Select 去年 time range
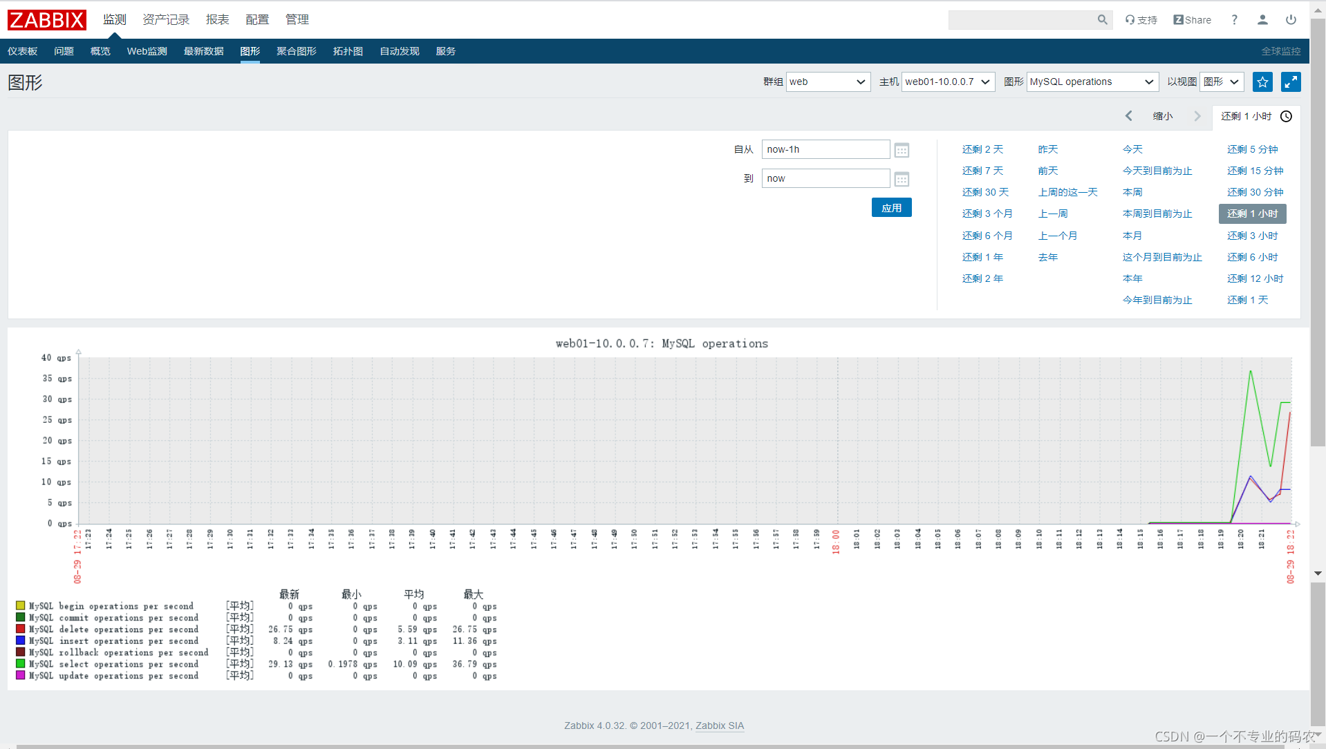The width and height of the screenshot is (1326, 749). pos(1048,257)
